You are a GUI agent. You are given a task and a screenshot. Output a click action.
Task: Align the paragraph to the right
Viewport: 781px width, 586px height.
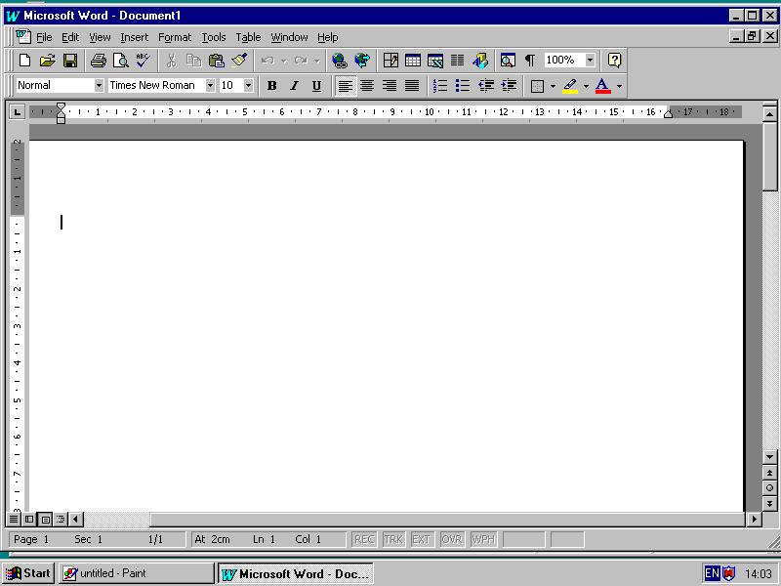pyautogui.click(x=390, y=86)
